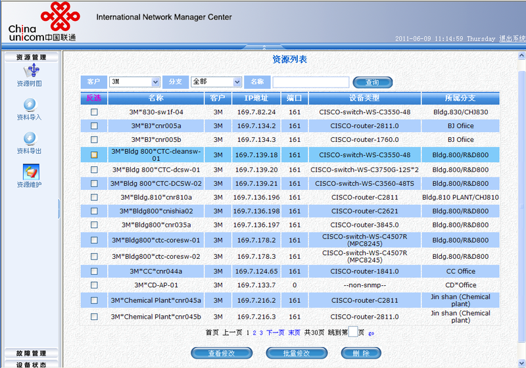Open the 设备状态 sidebar section
The height and width of the screenshot is (368, 526).
point(31,364)
